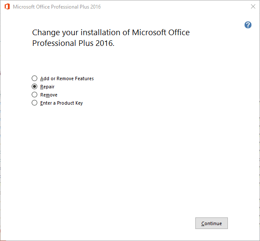This screenshot has width=260, height=241.
Task: Open the blue help question mark icon
Action: 248,25
